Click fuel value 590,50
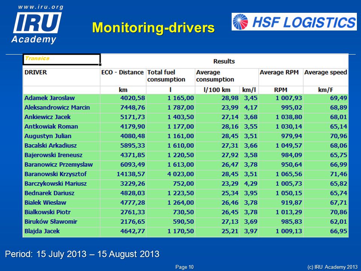This screenshot has height=271, width=361. click(184, 222)
